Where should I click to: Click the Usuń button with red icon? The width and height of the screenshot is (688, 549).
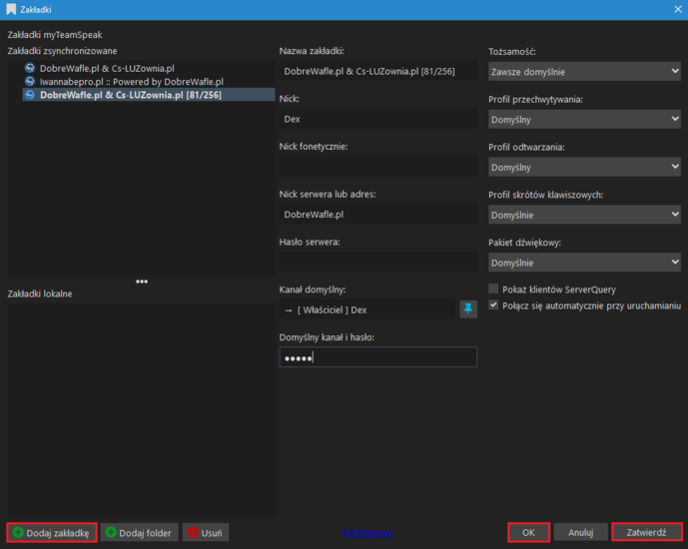point(206,532)
